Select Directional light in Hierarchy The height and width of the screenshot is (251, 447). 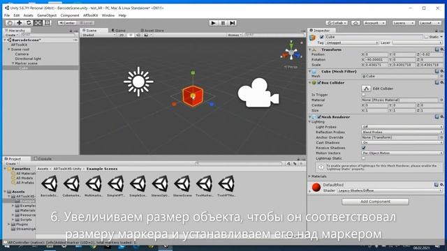tap(28, 59)
